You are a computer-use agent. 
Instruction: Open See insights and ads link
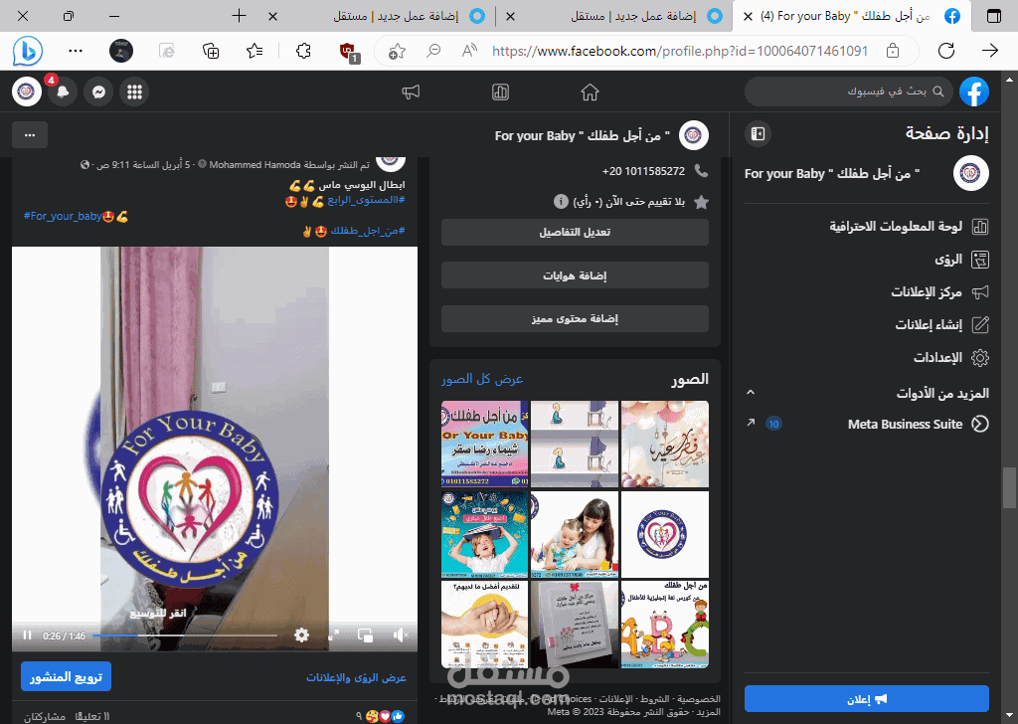point(356,677)
